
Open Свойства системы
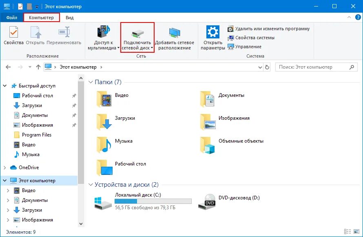coord(251,38)
